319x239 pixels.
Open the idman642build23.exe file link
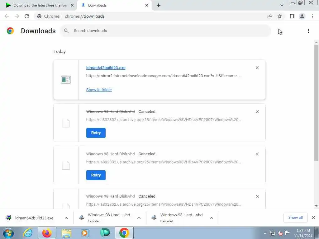[106, 68]
